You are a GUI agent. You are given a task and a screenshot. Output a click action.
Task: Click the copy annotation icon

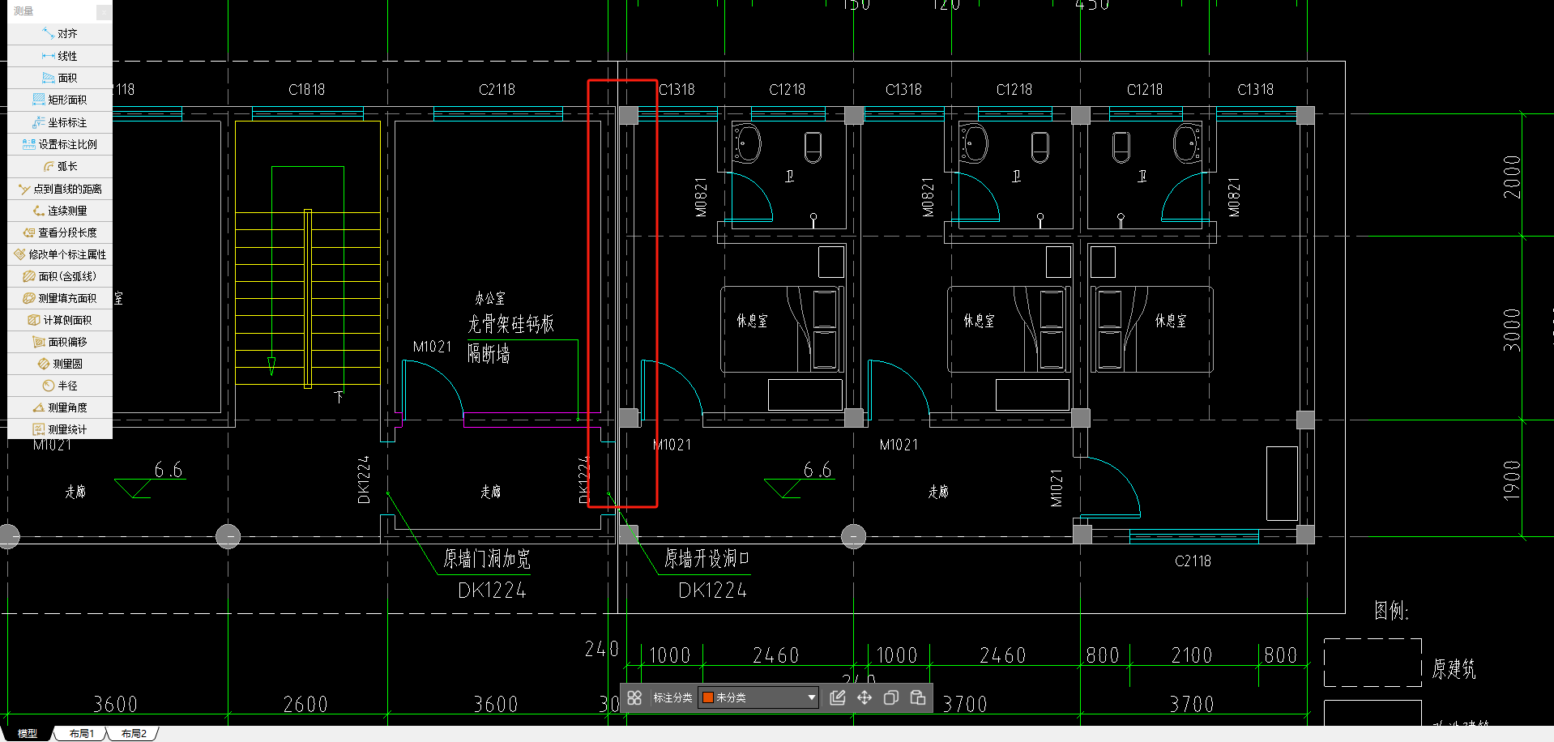(x=891, y=697)
